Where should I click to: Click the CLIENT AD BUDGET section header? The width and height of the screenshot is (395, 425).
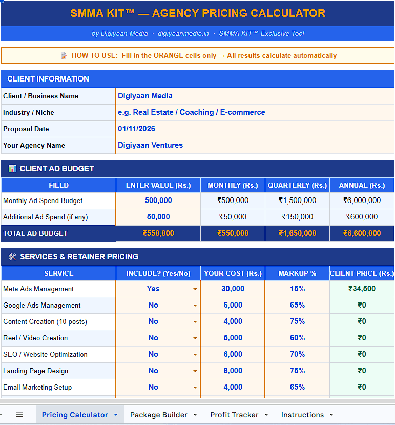pos(198,169)
